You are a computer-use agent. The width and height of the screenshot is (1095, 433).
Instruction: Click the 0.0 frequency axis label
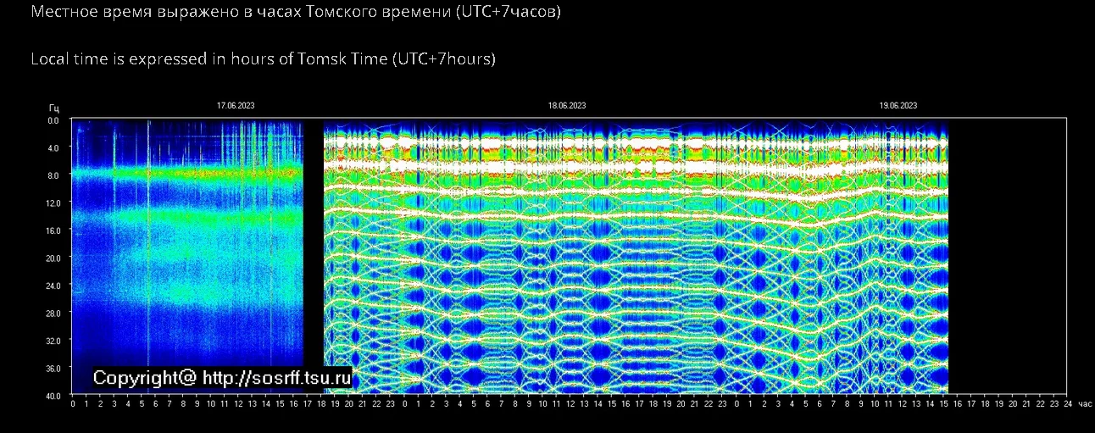click(x=53, y=120)
